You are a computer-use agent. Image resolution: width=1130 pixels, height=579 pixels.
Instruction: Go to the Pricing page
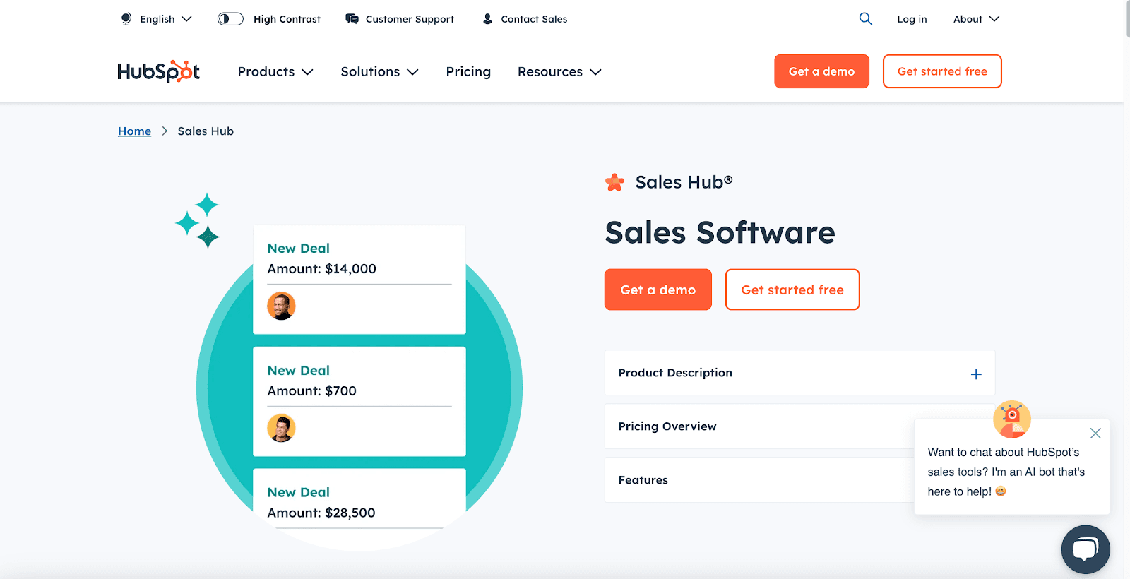[x=468, y=71]
